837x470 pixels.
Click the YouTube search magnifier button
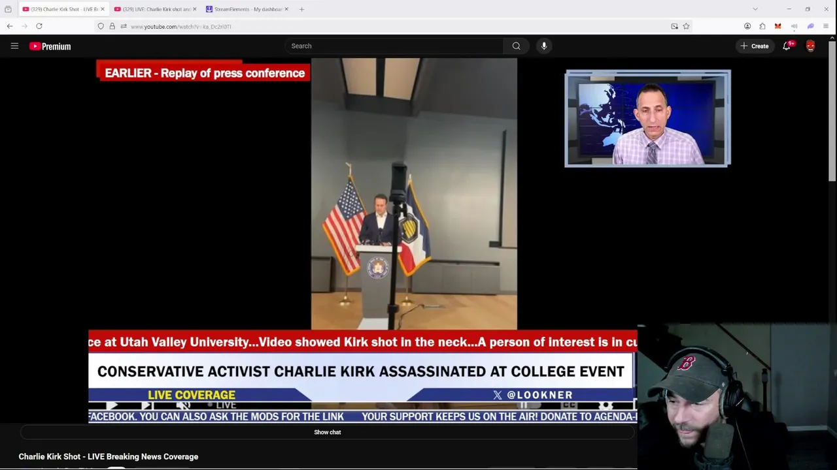pos(517,46)
